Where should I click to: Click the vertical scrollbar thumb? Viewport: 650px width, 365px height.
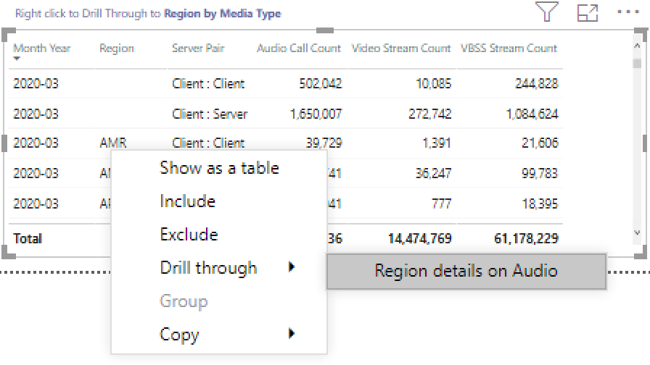637,63
